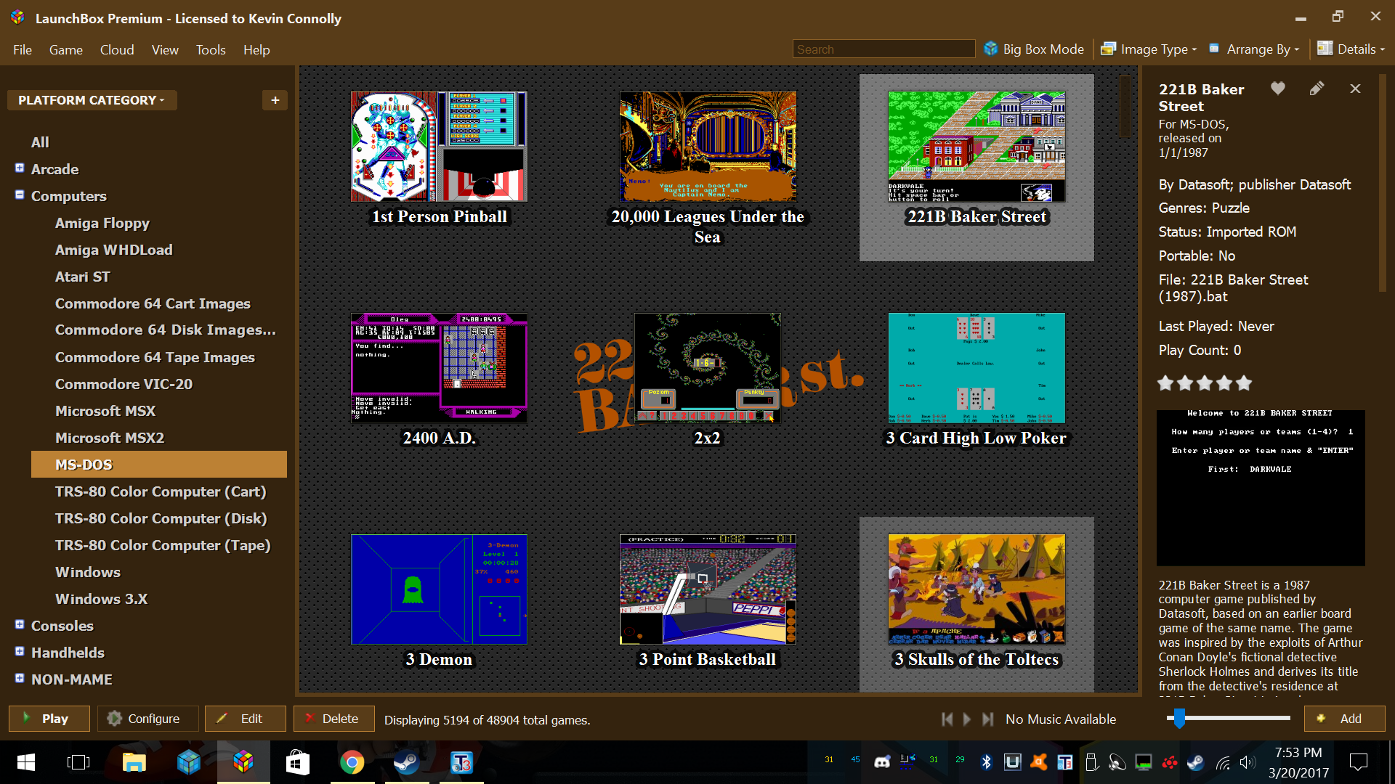Viewport: 1395px width, 784px height.
Task: Select Amiga Floppy platform
Action: pos(102,223)
